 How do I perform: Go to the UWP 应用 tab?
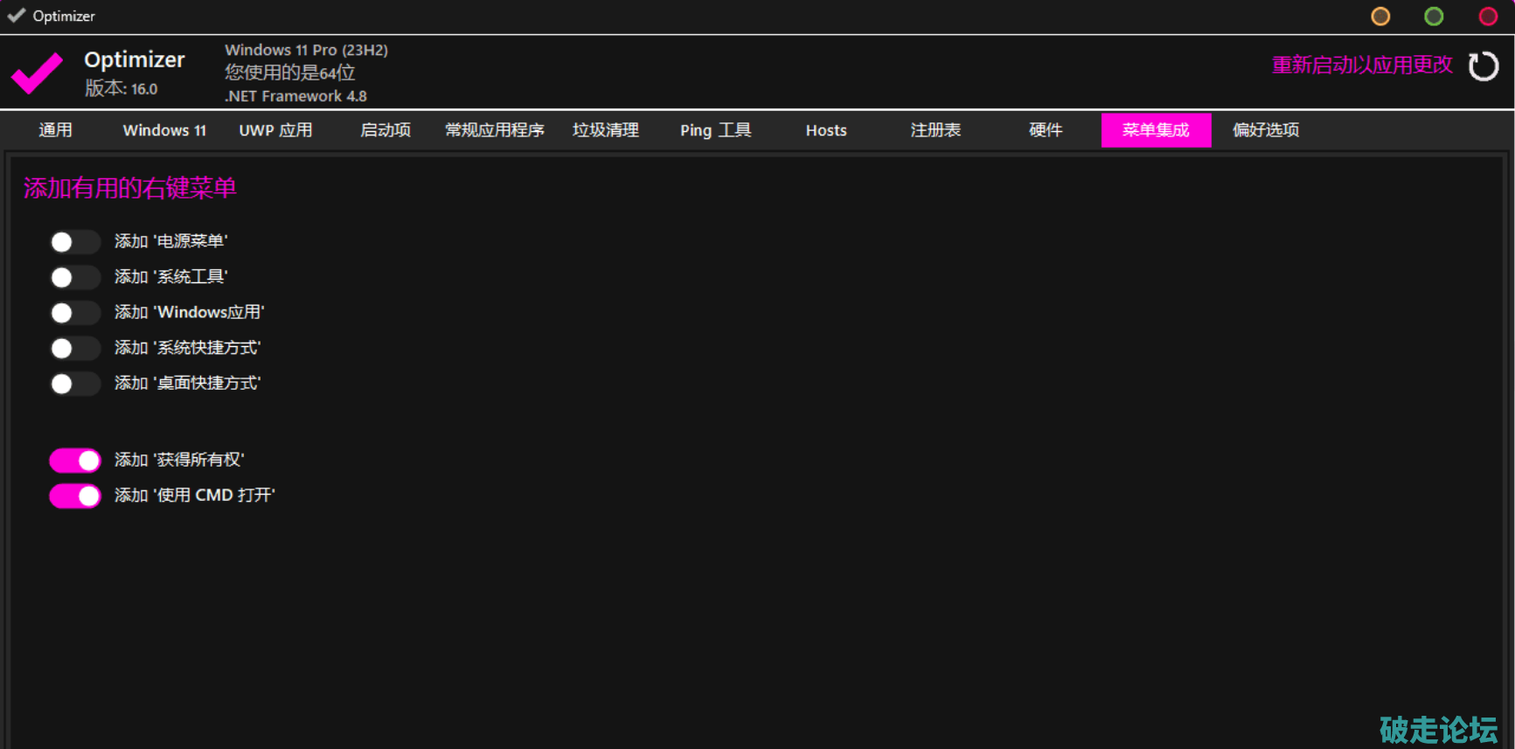coord(275,130)
